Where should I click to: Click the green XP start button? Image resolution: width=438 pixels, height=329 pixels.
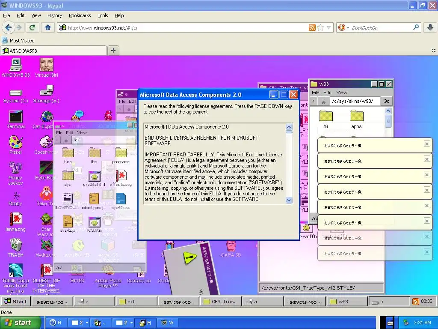point(20,323)
